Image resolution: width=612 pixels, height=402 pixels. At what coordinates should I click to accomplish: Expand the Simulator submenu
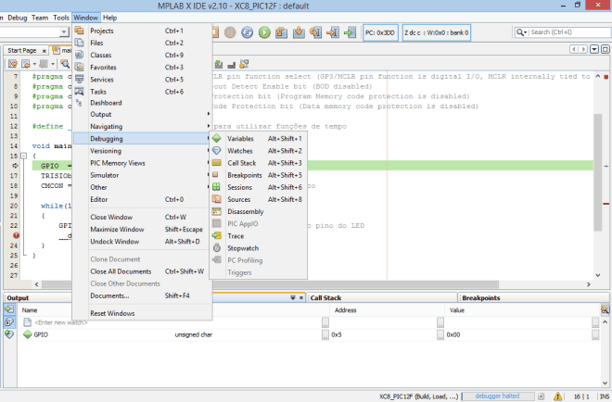click(x=142, y=175)
